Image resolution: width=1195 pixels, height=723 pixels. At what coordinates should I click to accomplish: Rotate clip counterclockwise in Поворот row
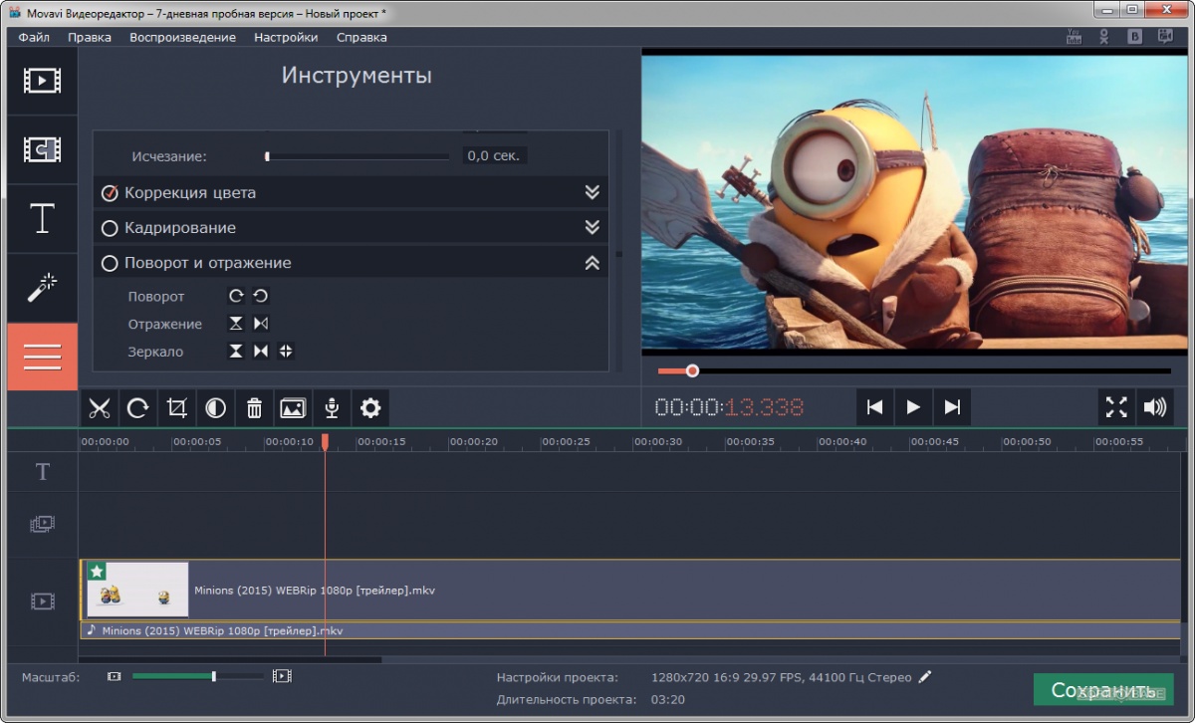pos(260,296)
